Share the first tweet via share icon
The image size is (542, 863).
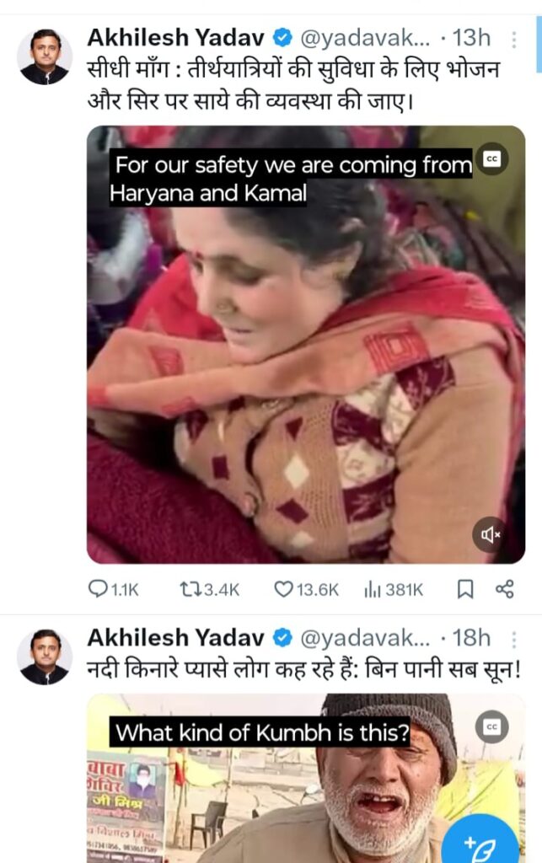pyautogui.click(x=504, y=590)
